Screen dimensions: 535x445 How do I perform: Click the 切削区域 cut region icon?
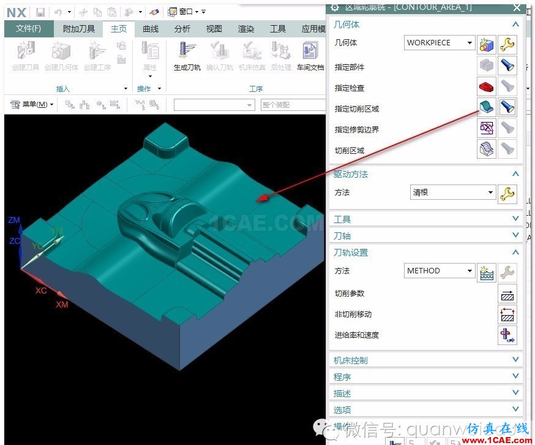[487, 149]
